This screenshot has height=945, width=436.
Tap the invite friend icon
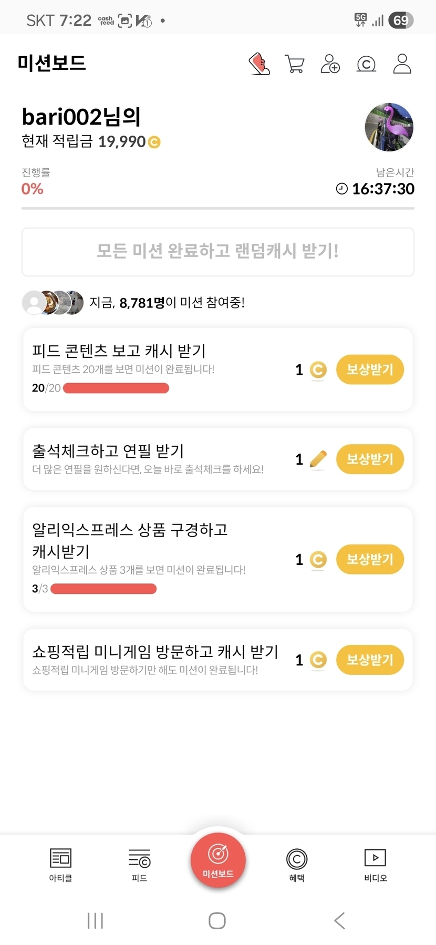330,64
